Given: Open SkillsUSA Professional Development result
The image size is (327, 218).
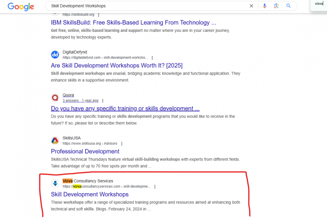Looking at the screenshot, I should (x=85, y=151).
